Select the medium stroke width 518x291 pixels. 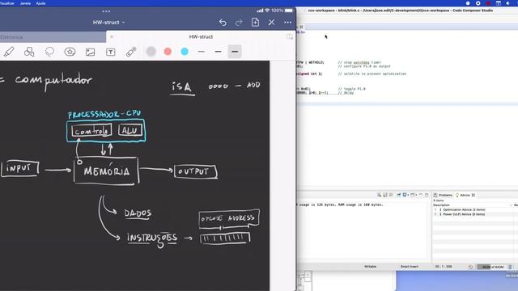click(218, 52)
